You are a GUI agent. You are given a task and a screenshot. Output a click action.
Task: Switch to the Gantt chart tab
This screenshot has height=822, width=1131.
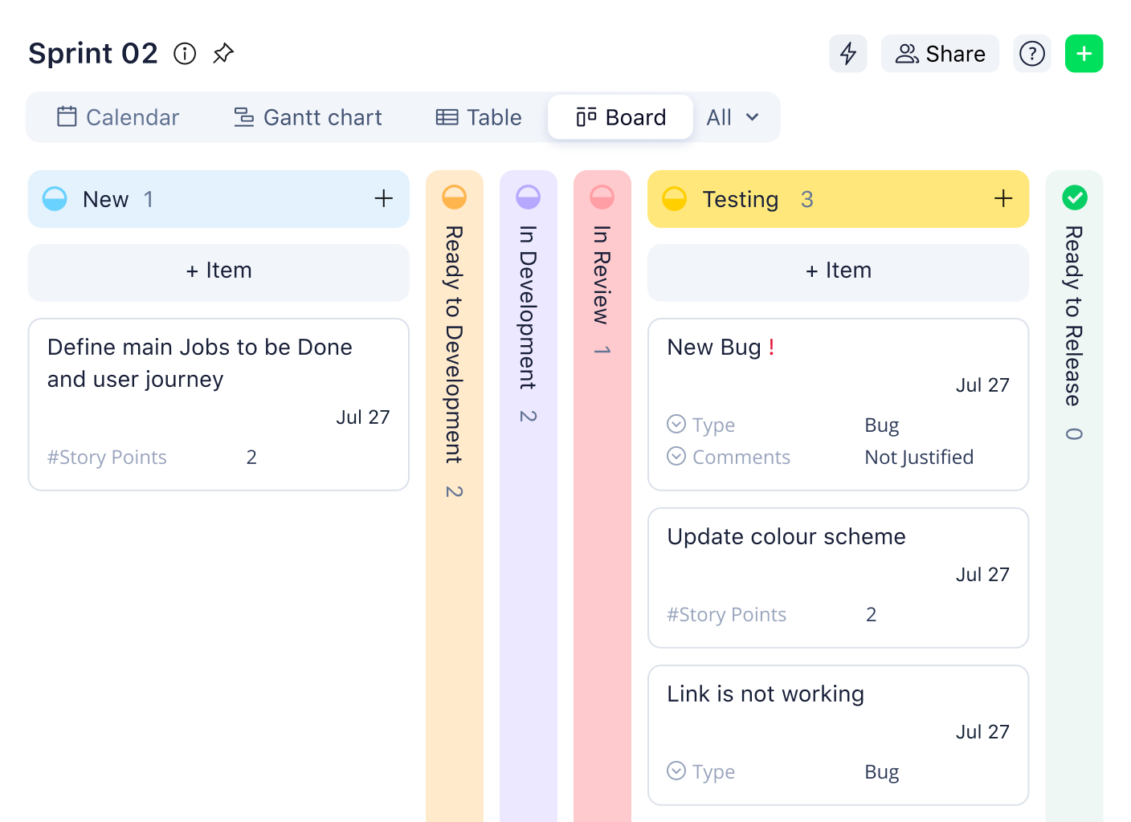click(307, 117)
